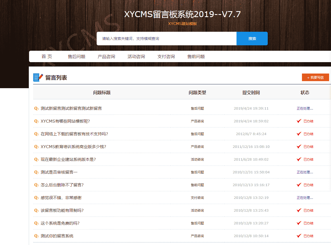The height and width of the screenshot is (245, 331).
Task: Click timestamp 2011/6/28 10:49:02
Action: pyautogui.click(x=251, y=160)
